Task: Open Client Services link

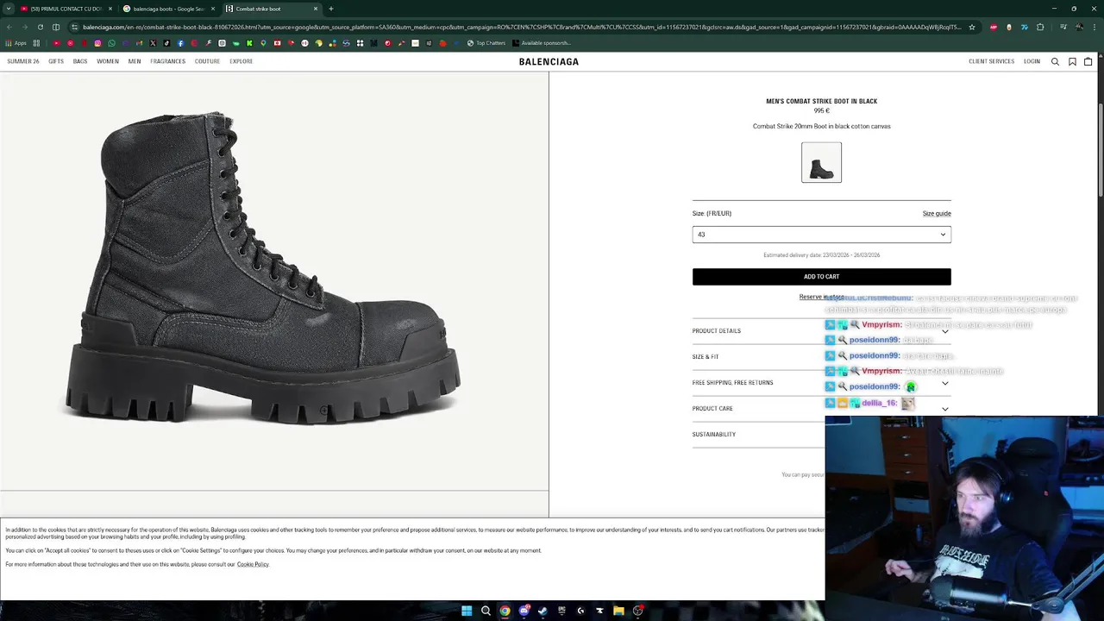Action: [x=991, y=61]
